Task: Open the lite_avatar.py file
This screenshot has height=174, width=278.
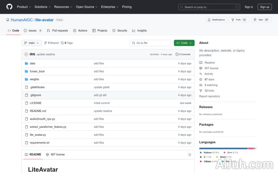Action: (x=38, y=135)
